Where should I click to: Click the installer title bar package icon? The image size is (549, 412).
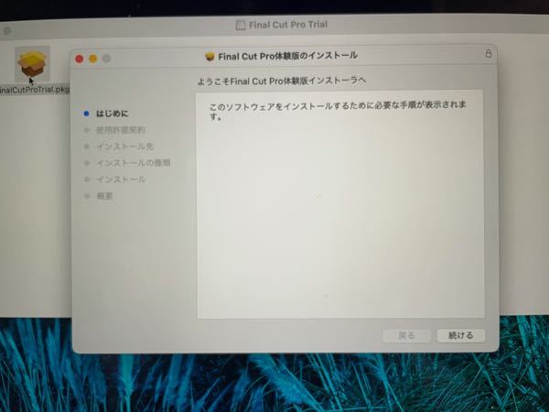(x=210, y=57)
